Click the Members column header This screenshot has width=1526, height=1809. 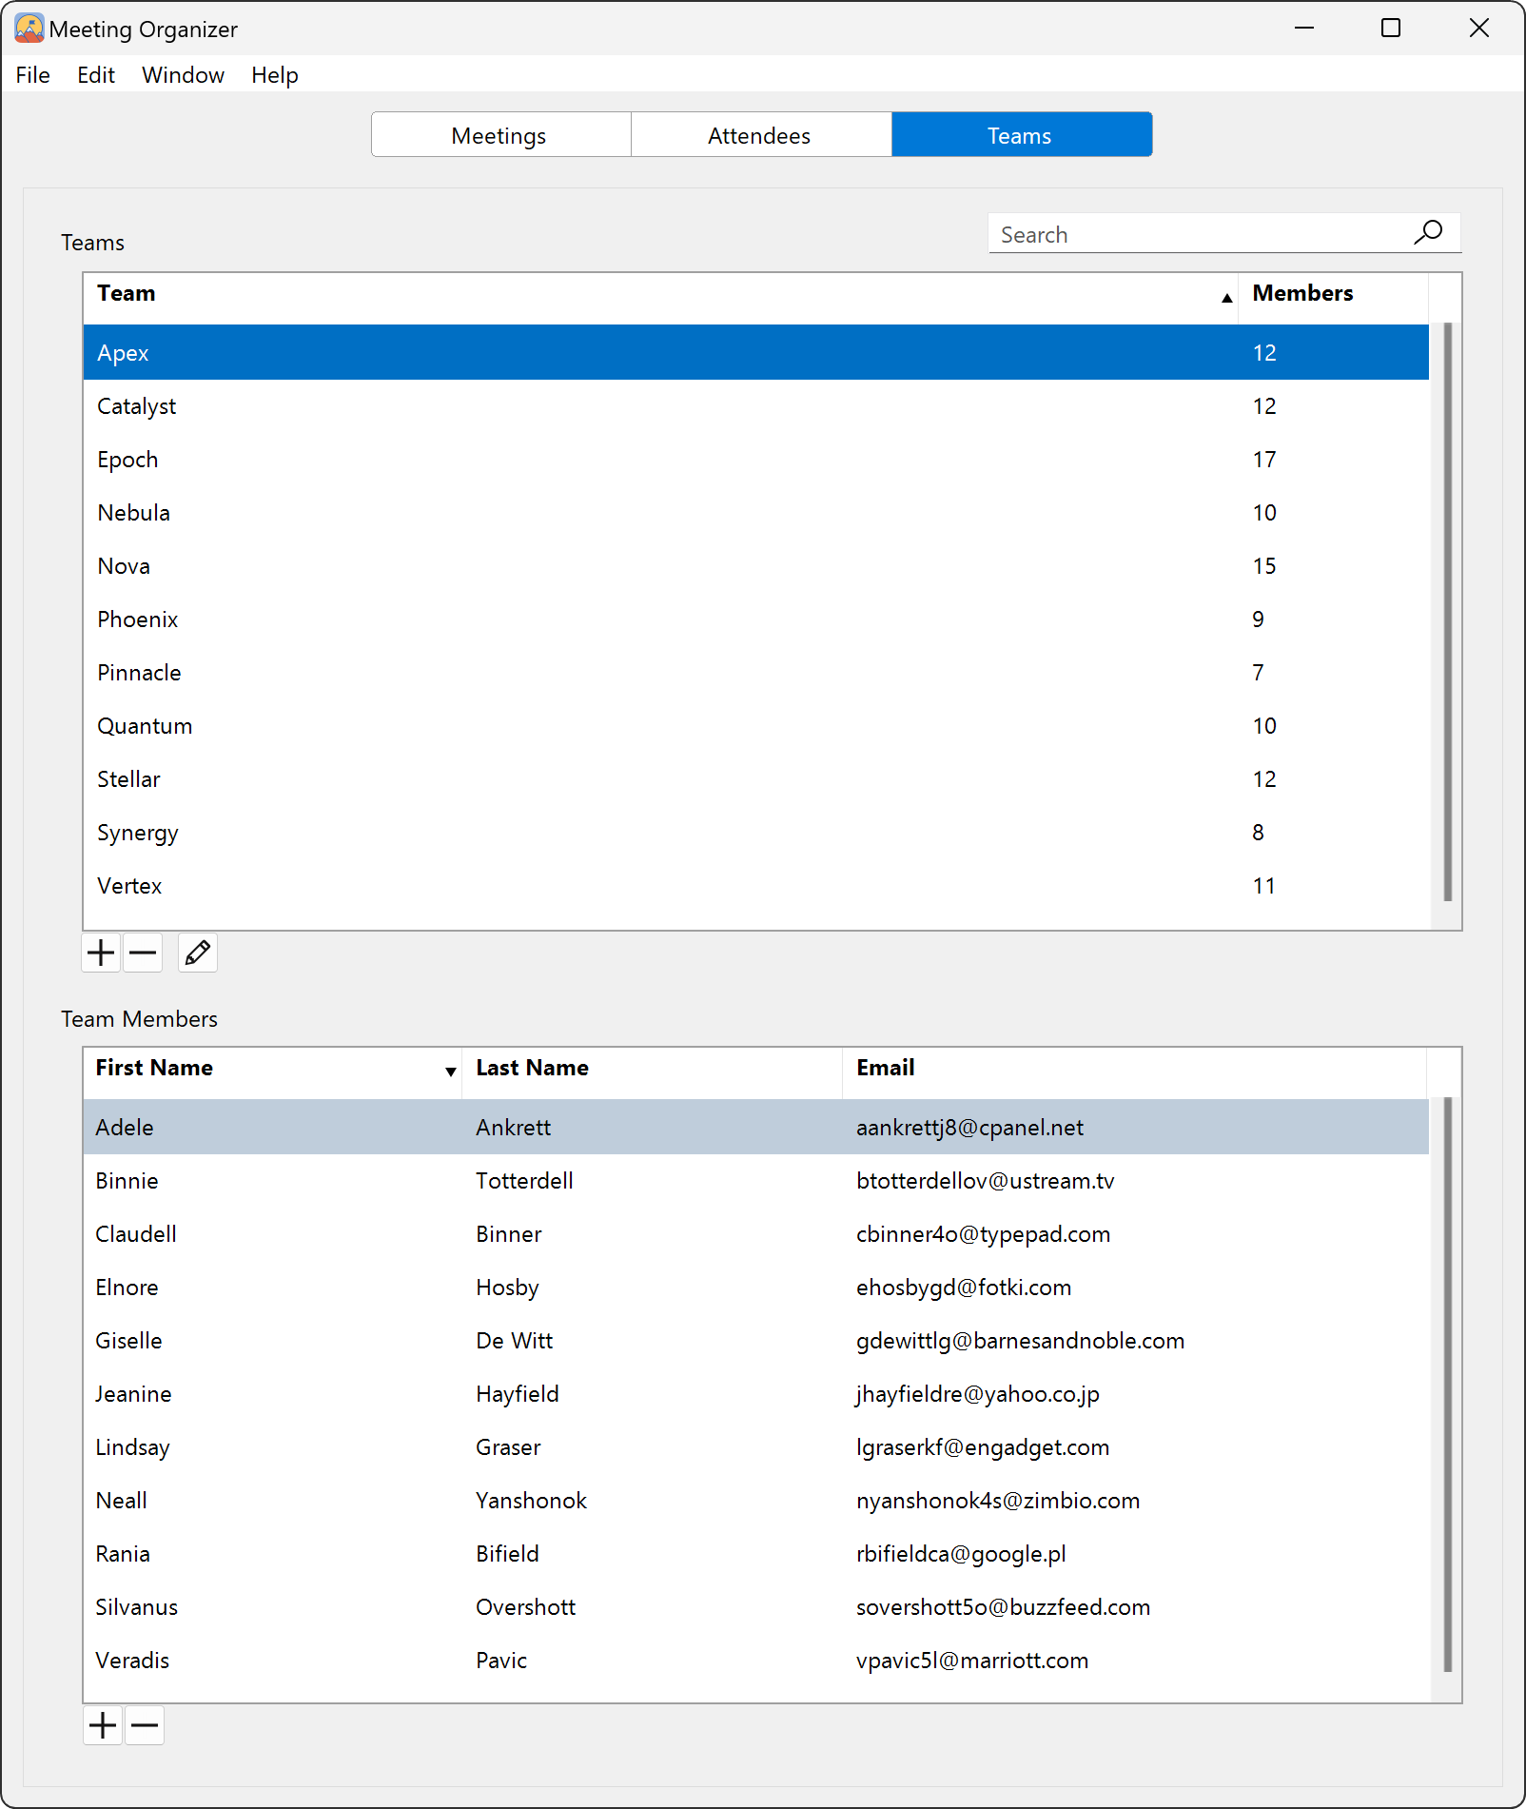[1302, 293]
